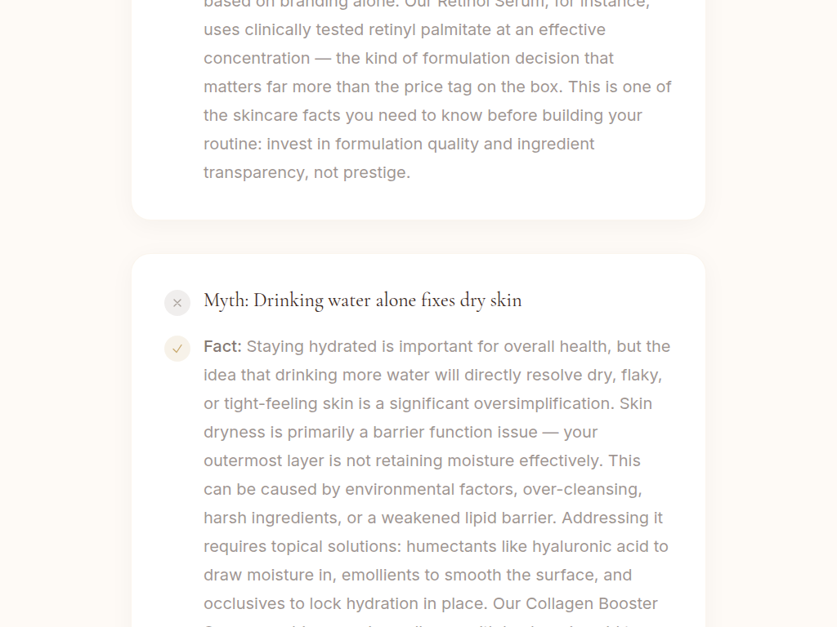
Task: Click the "Myth: Drinking water alone fixes dry skin" heading
Action: 362,300
